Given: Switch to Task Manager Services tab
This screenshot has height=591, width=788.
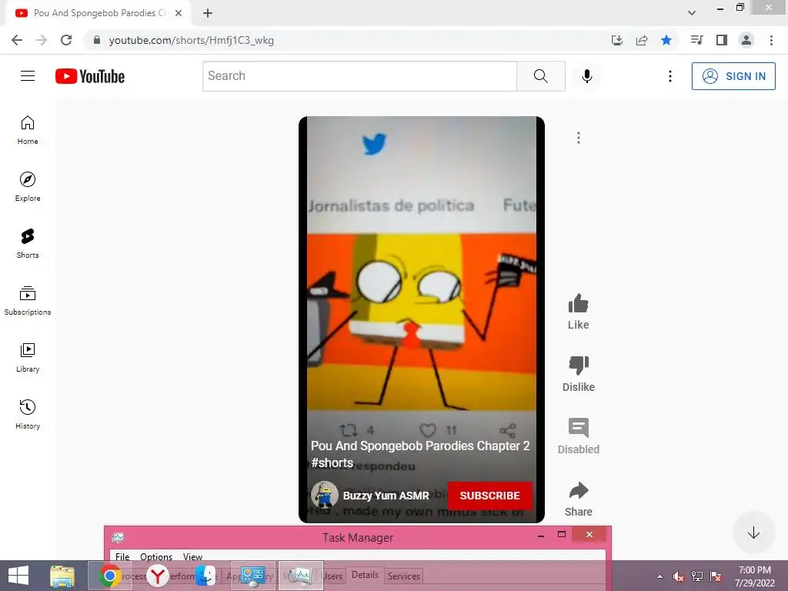Looking at the screenshot, I should tap(403, 576).
